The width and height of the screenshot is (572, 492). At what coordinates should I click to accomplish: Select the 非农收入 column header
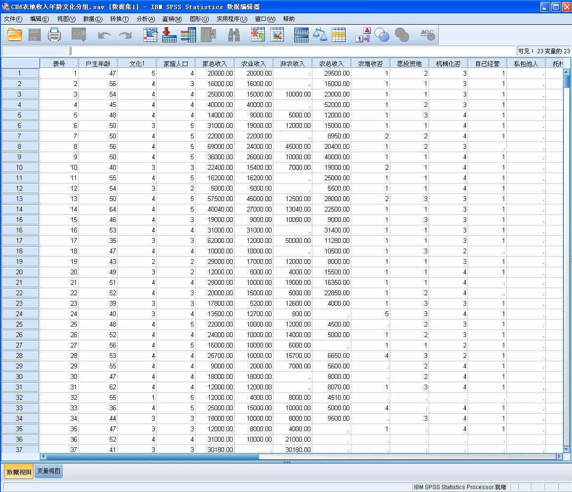[x=292, y=63]
